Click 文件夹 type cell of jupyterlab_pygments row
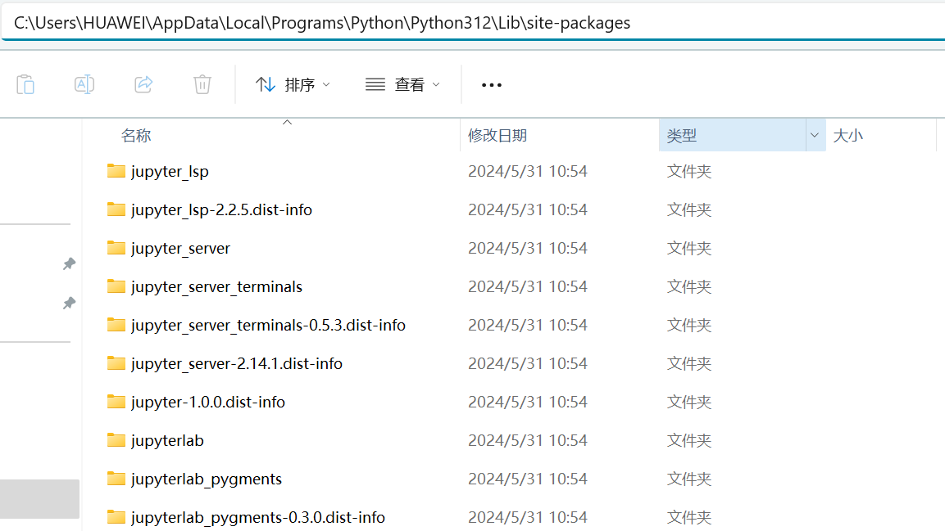Viewport: 945px width, 531px height. [x=689, y=479]
